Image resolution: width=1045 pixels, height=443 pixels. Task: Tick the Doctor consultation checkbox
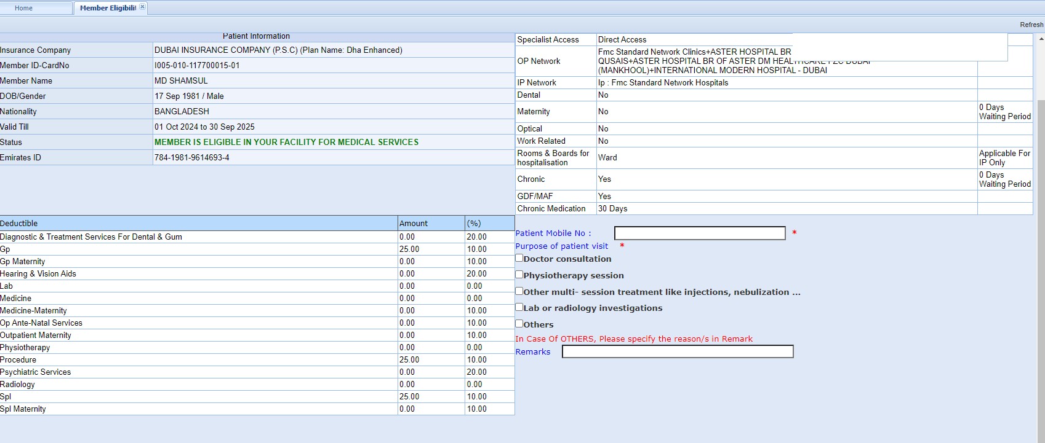519,258
